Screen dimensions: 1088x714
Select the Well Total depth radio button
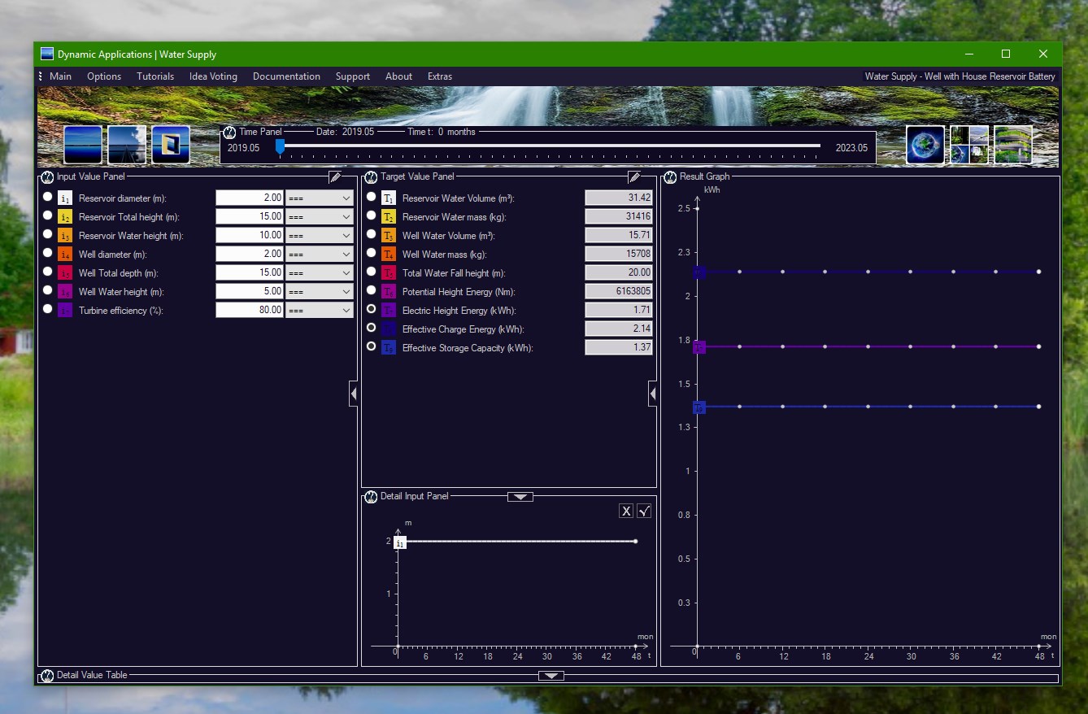[x=47, y=272]
